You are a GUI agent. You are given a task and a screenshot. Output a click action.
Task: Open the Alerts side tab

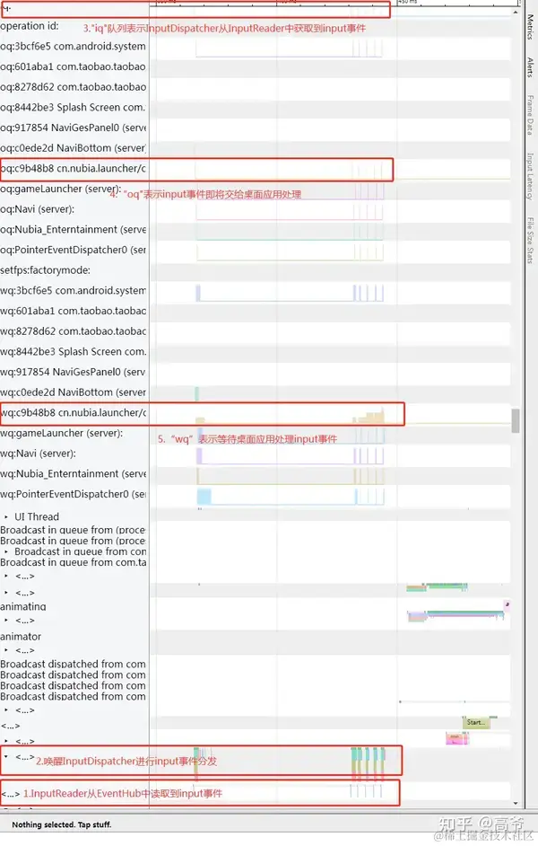point(530,67)
